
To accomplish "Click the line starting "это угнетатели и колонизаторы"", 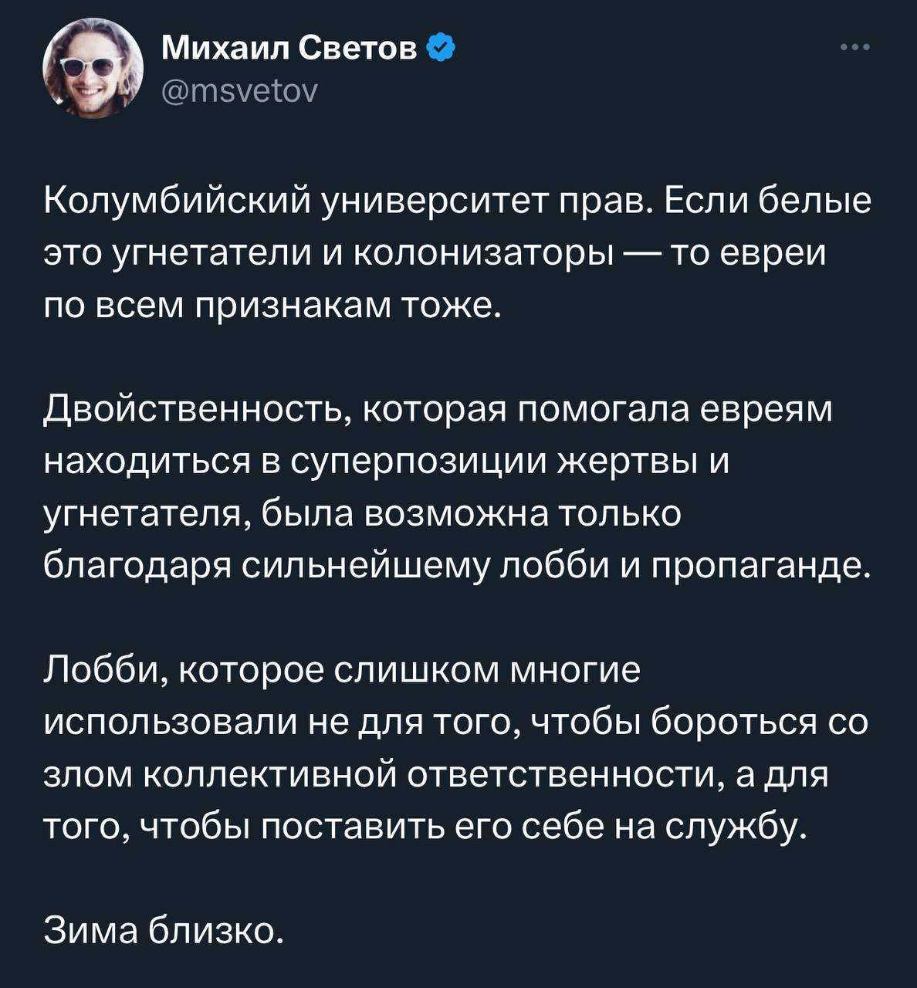I will pos(435,254).
